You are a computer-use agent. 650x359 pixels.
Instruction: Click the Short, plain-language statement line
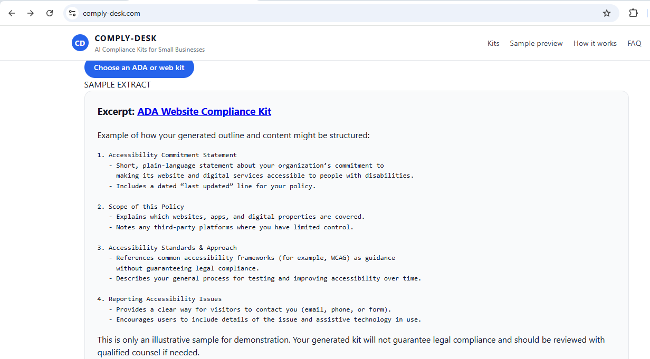tap(246, 166)
